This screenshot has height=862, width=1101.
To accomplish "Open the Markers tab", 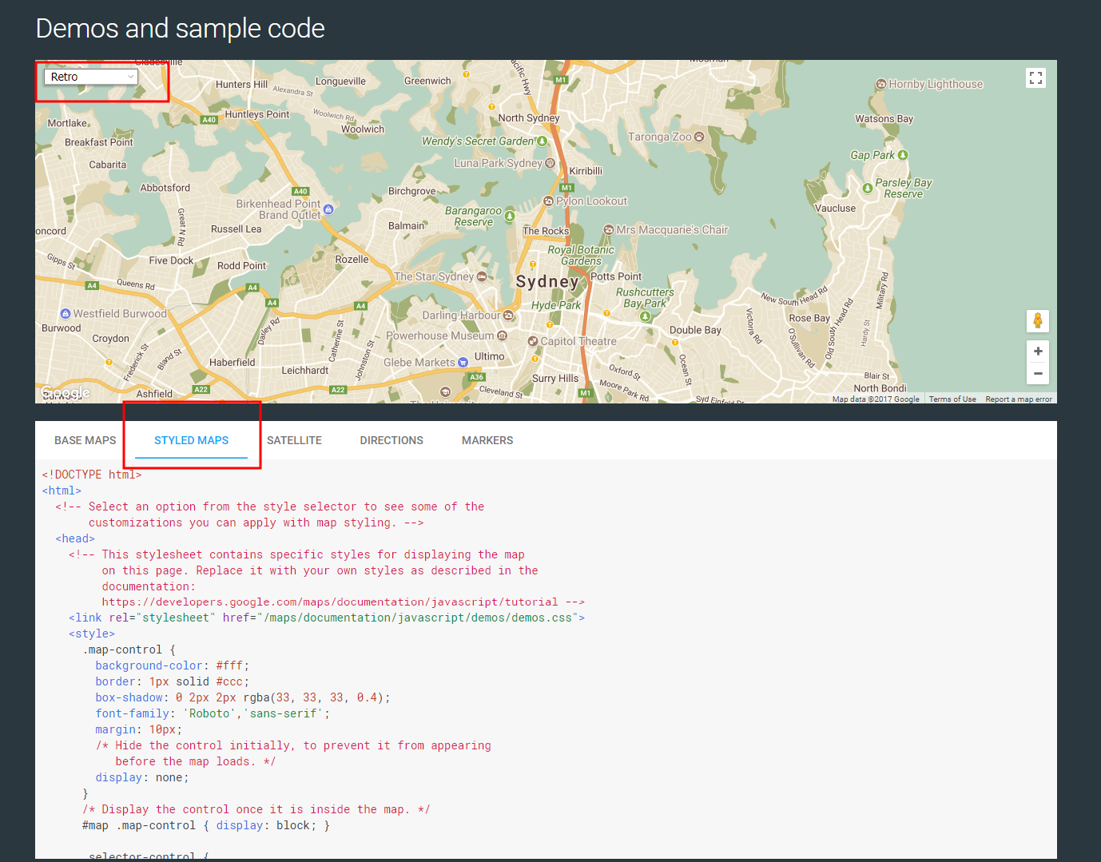I will (x=487, y=440).
